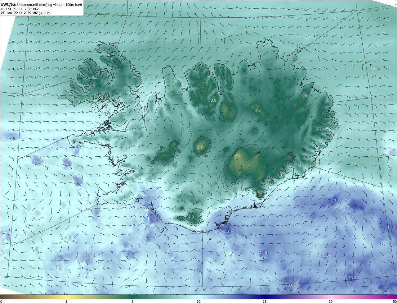This screenshot has width=397, height=304.
Task: Click the 3.7 value label on the map
Action: pos(260,193)
